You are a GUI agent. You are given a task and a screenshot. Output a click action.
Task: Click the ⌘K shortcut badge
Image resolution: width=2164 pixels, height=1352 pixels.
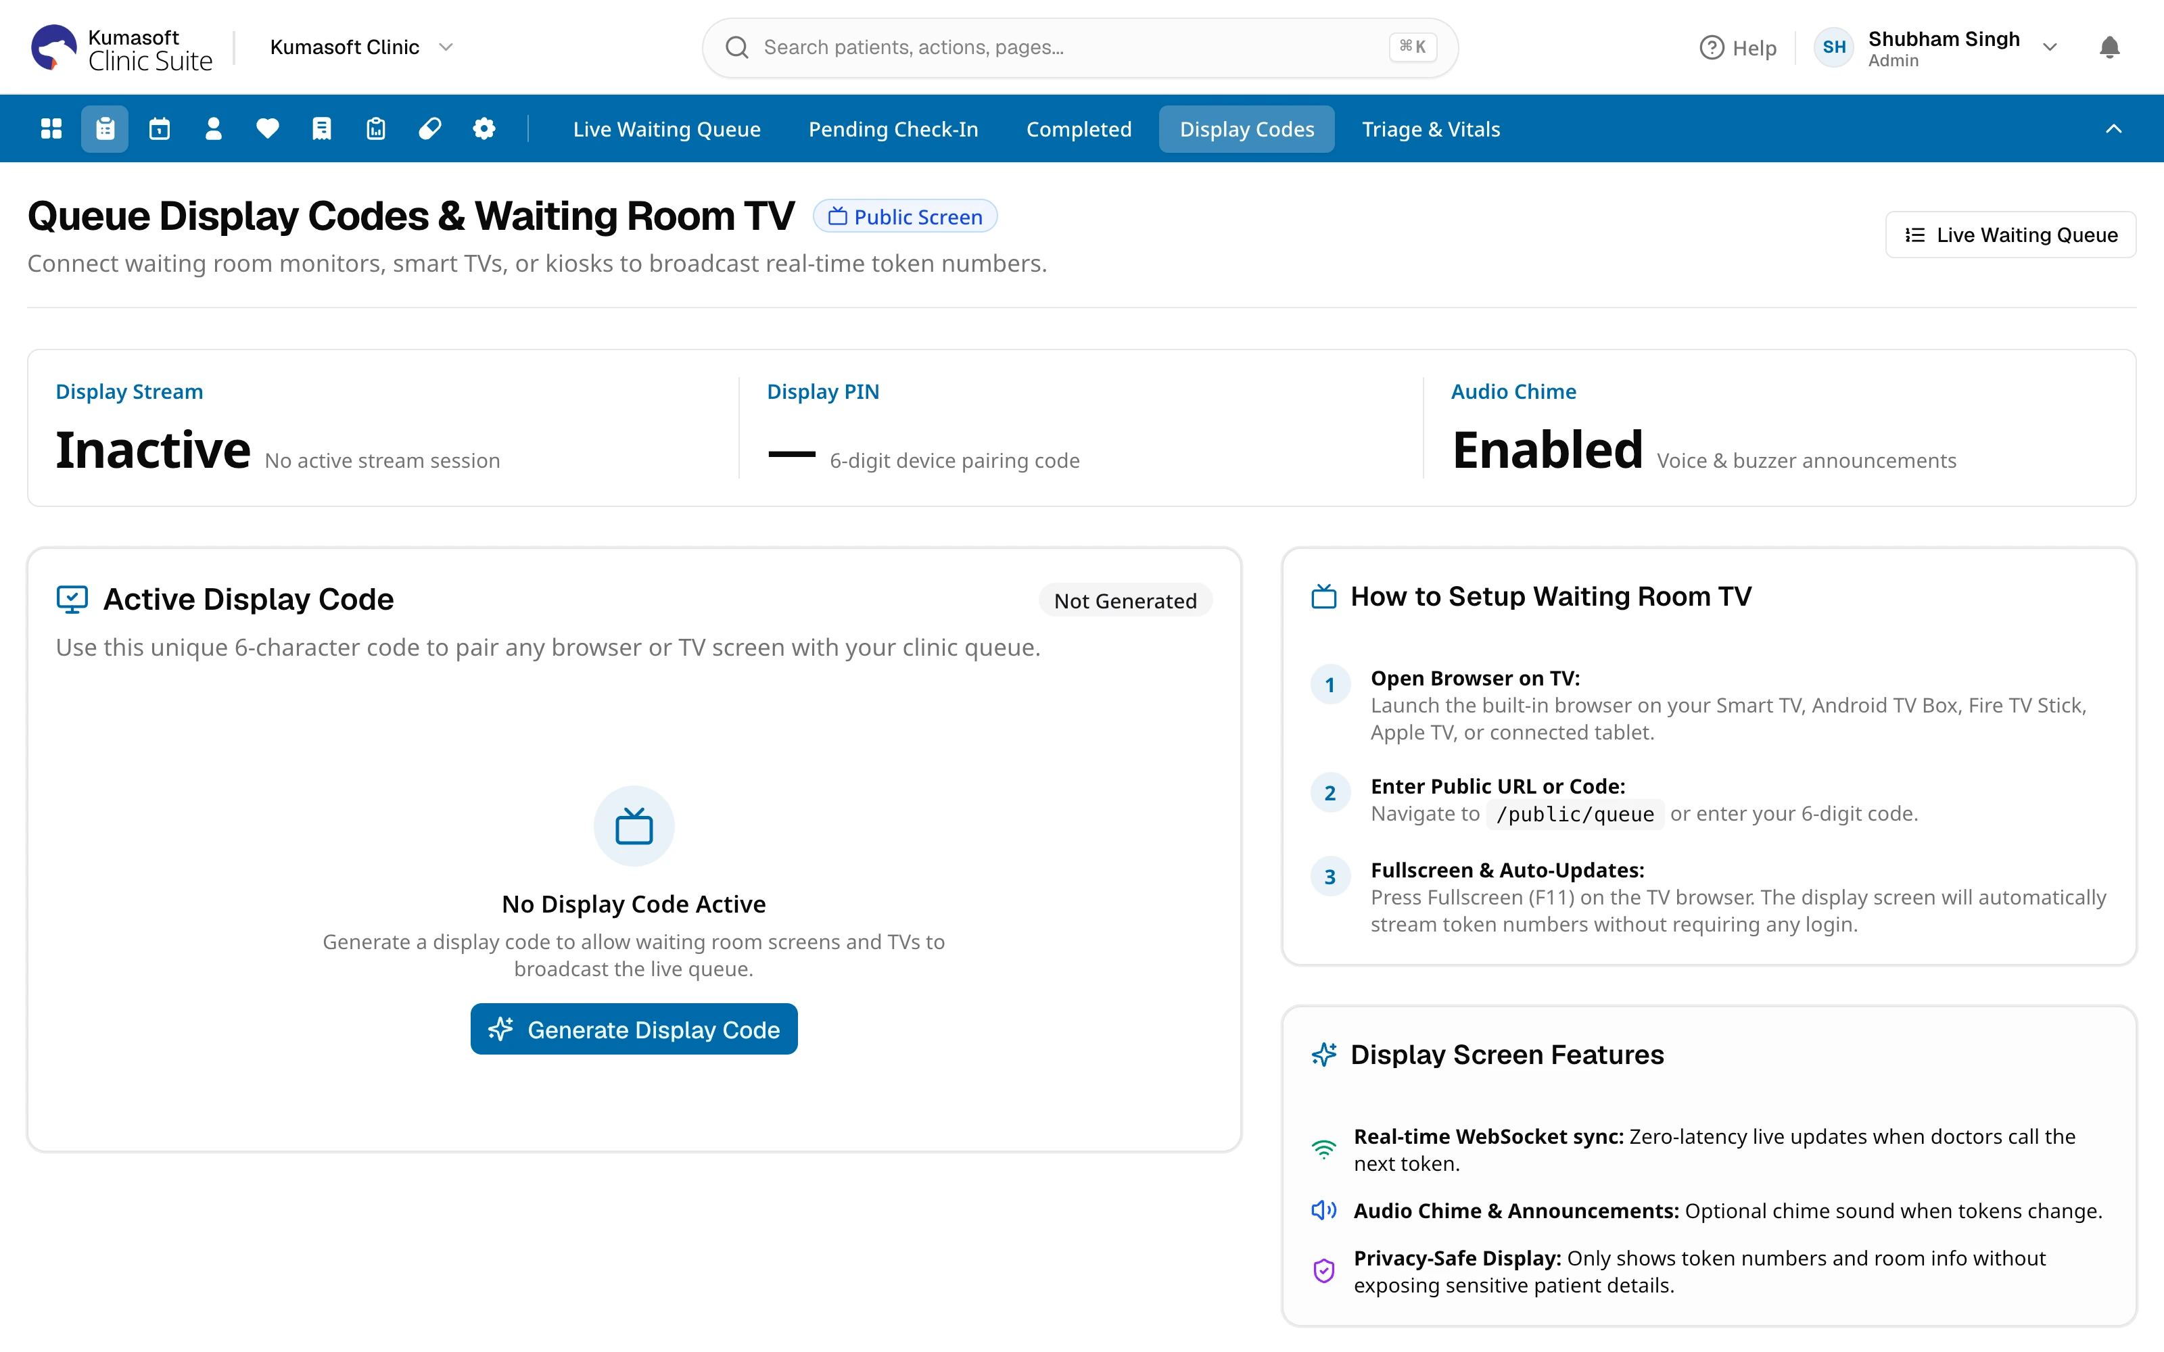[x=1412, y=47]
